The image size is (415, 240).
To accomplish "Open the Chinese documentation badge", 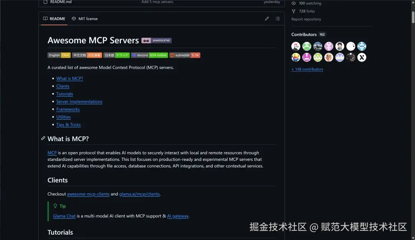I will 87,55.
